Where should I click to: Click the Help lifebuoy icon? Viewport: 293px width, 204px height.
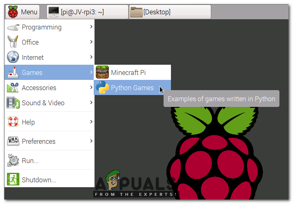[x=13, y=122]
